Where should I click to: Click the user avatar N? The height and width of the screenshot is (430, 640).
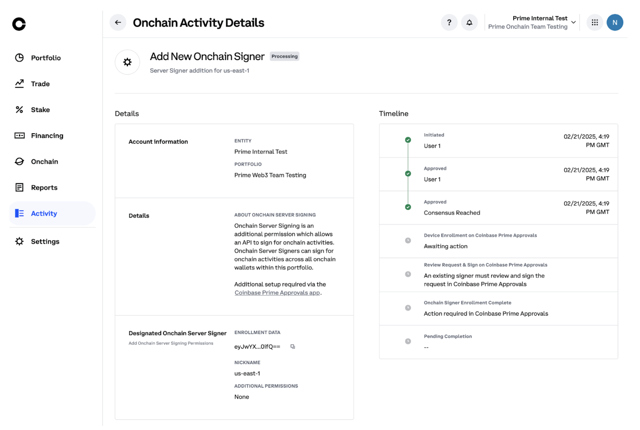click(614, 22)
